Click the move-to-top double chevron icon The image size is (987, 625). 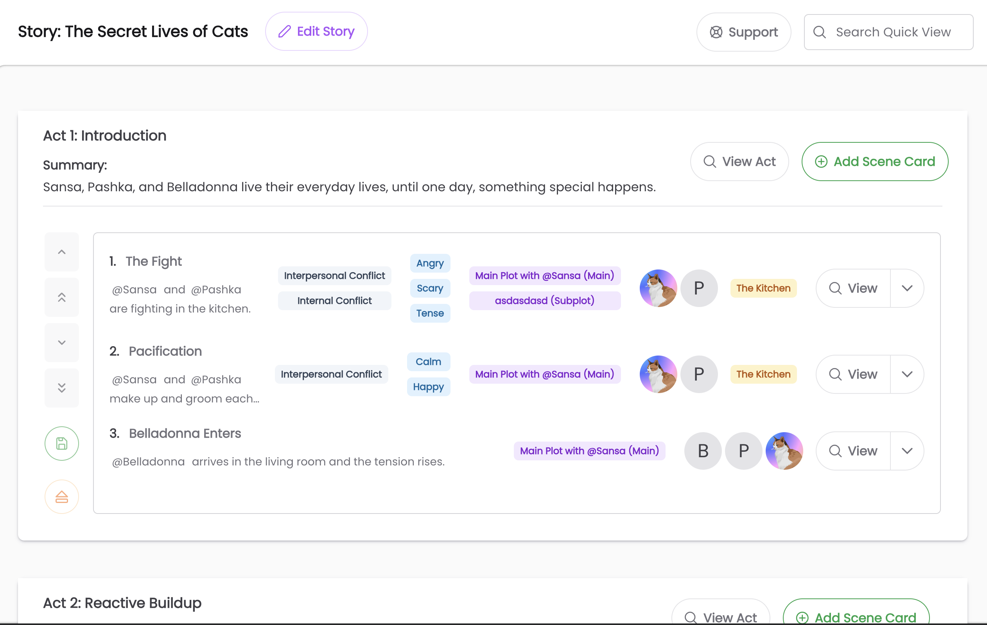click(61, 297)
